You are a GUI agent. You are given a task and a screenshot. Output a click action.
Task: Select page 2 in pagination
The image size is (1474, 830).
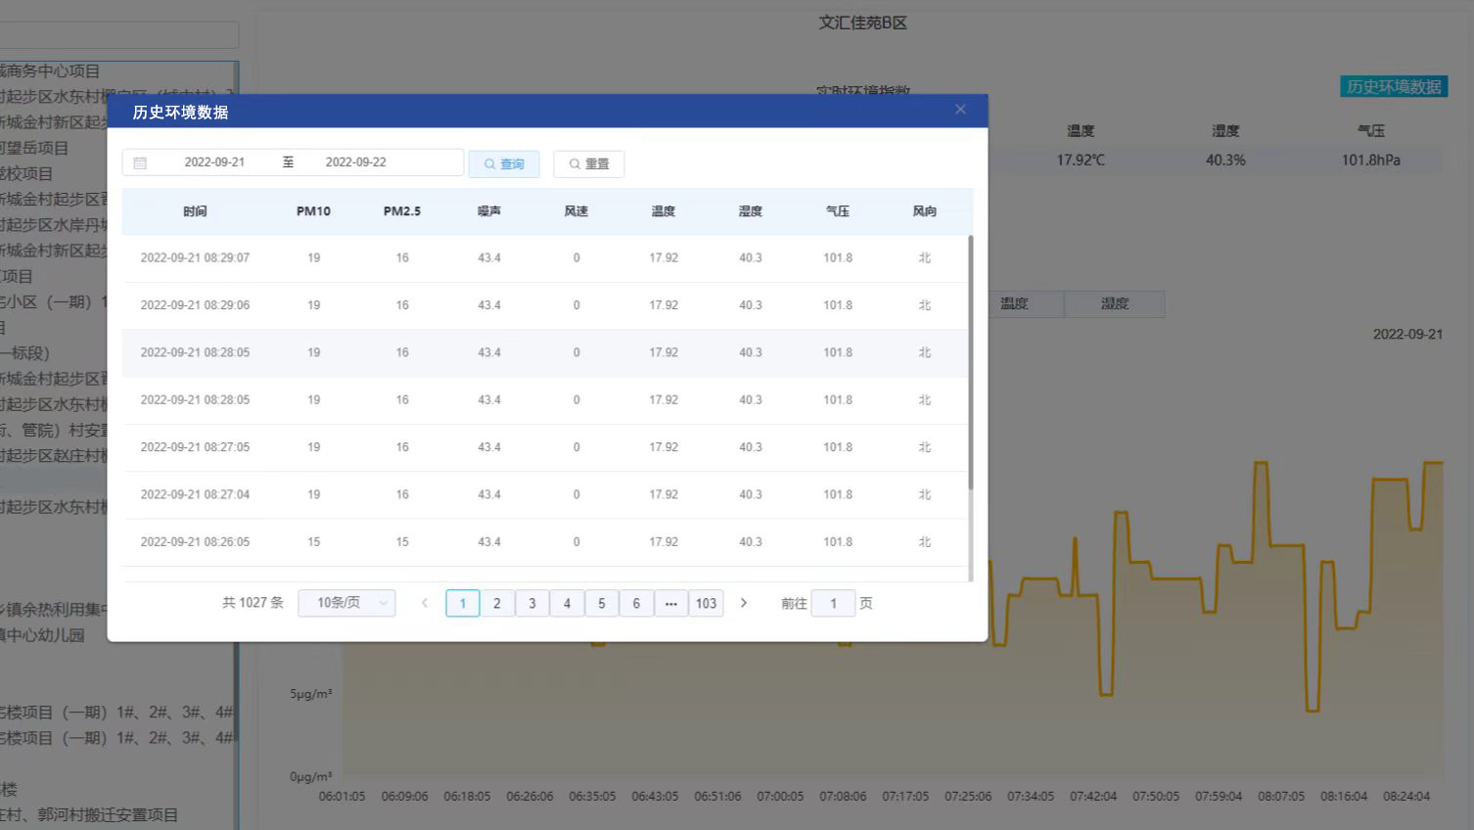pyautogui.click(x=497, y=603)
